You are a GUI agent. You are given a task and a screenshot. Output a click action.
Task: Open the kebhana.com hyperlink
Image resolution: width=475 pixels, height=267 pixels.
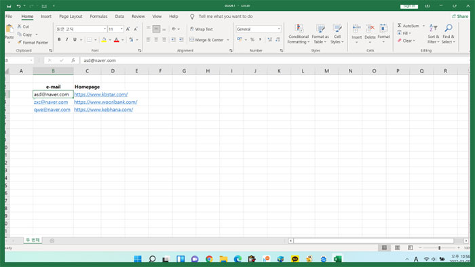(104, 110)
